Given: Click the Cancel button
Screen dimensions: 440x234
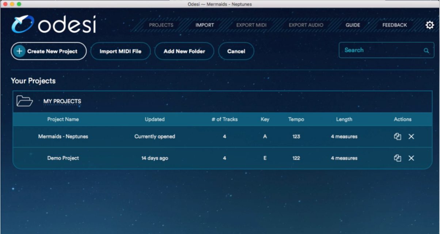Looking at the screenshot, I should coord(236,51).
